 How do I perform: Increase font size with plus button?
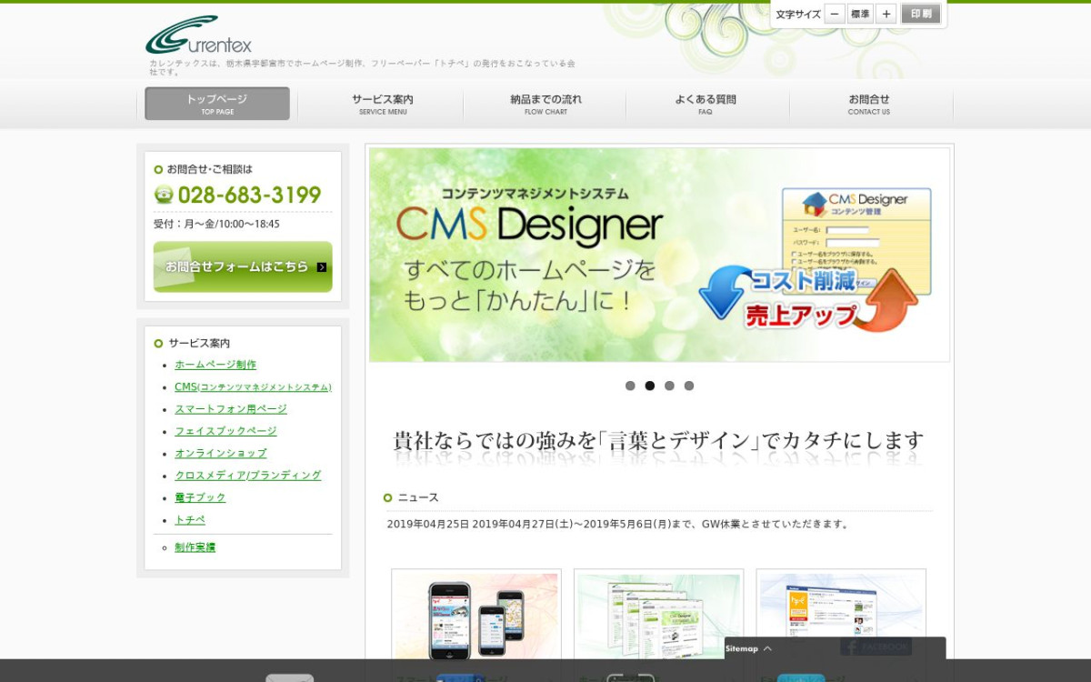[x=886, y=14]
